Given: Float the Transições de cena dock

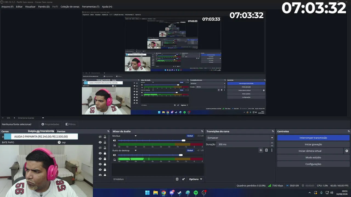Looking at the screenshot, I should (x=273, y=131).
